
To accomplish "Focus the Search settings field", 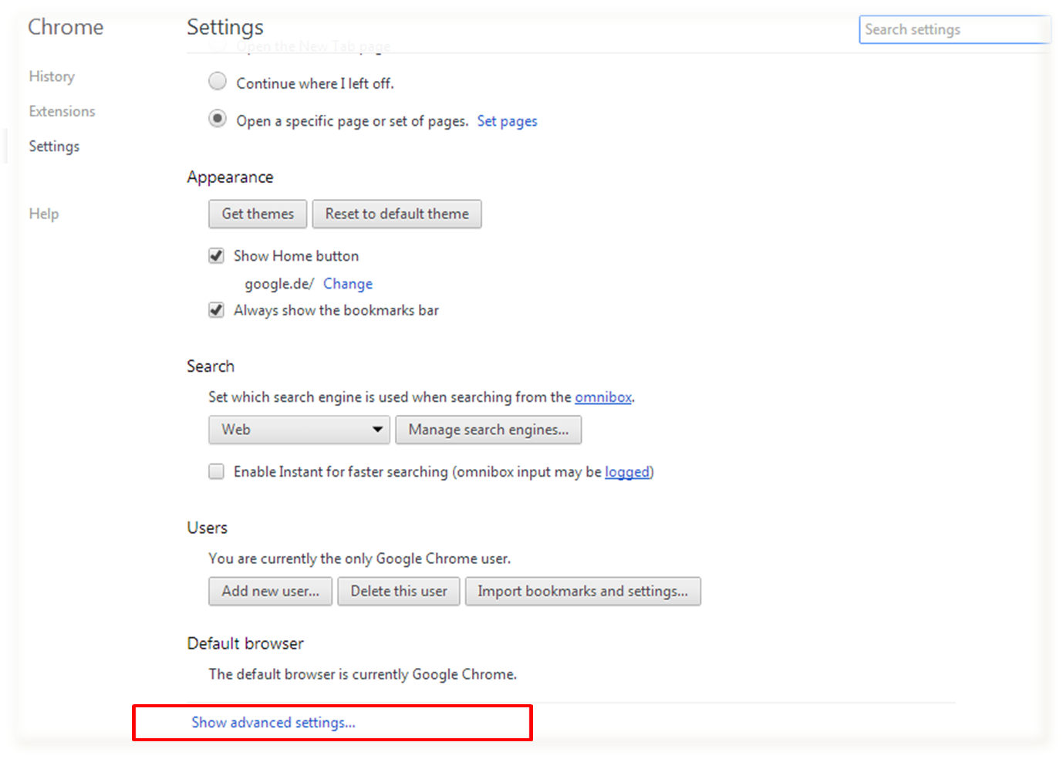I will (954, 29).
